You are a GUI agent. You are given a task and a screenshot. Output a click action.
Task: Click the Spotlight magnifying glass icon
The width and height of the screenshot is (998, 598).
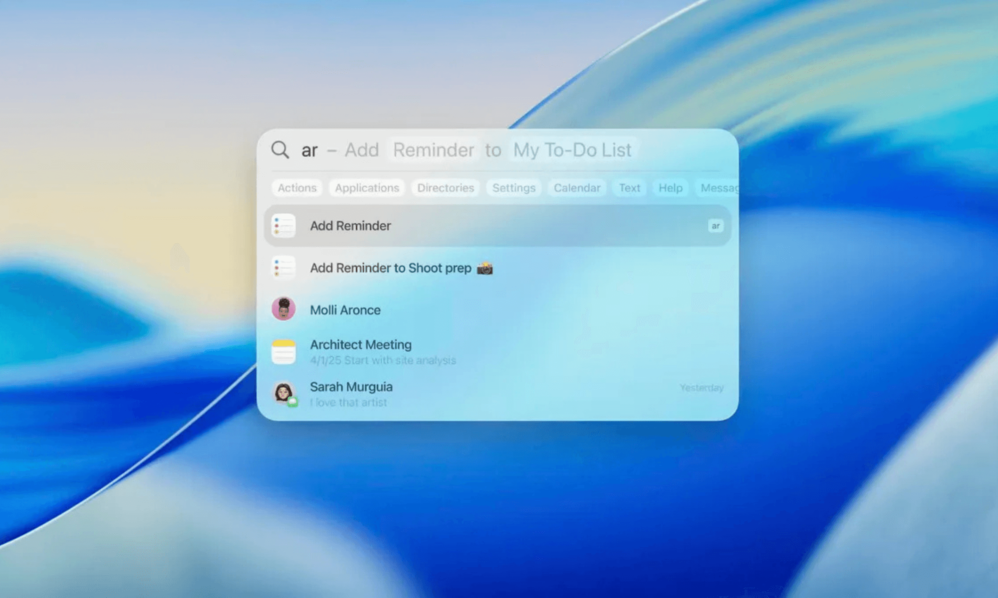280,149
